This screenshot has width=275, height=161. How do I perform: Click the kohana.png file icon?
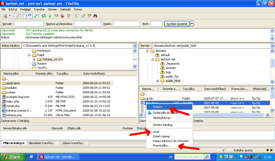(4, 115)
